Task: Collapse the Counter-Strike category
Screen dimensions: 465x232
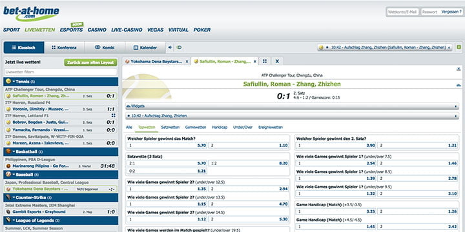Action: (61, 197)
